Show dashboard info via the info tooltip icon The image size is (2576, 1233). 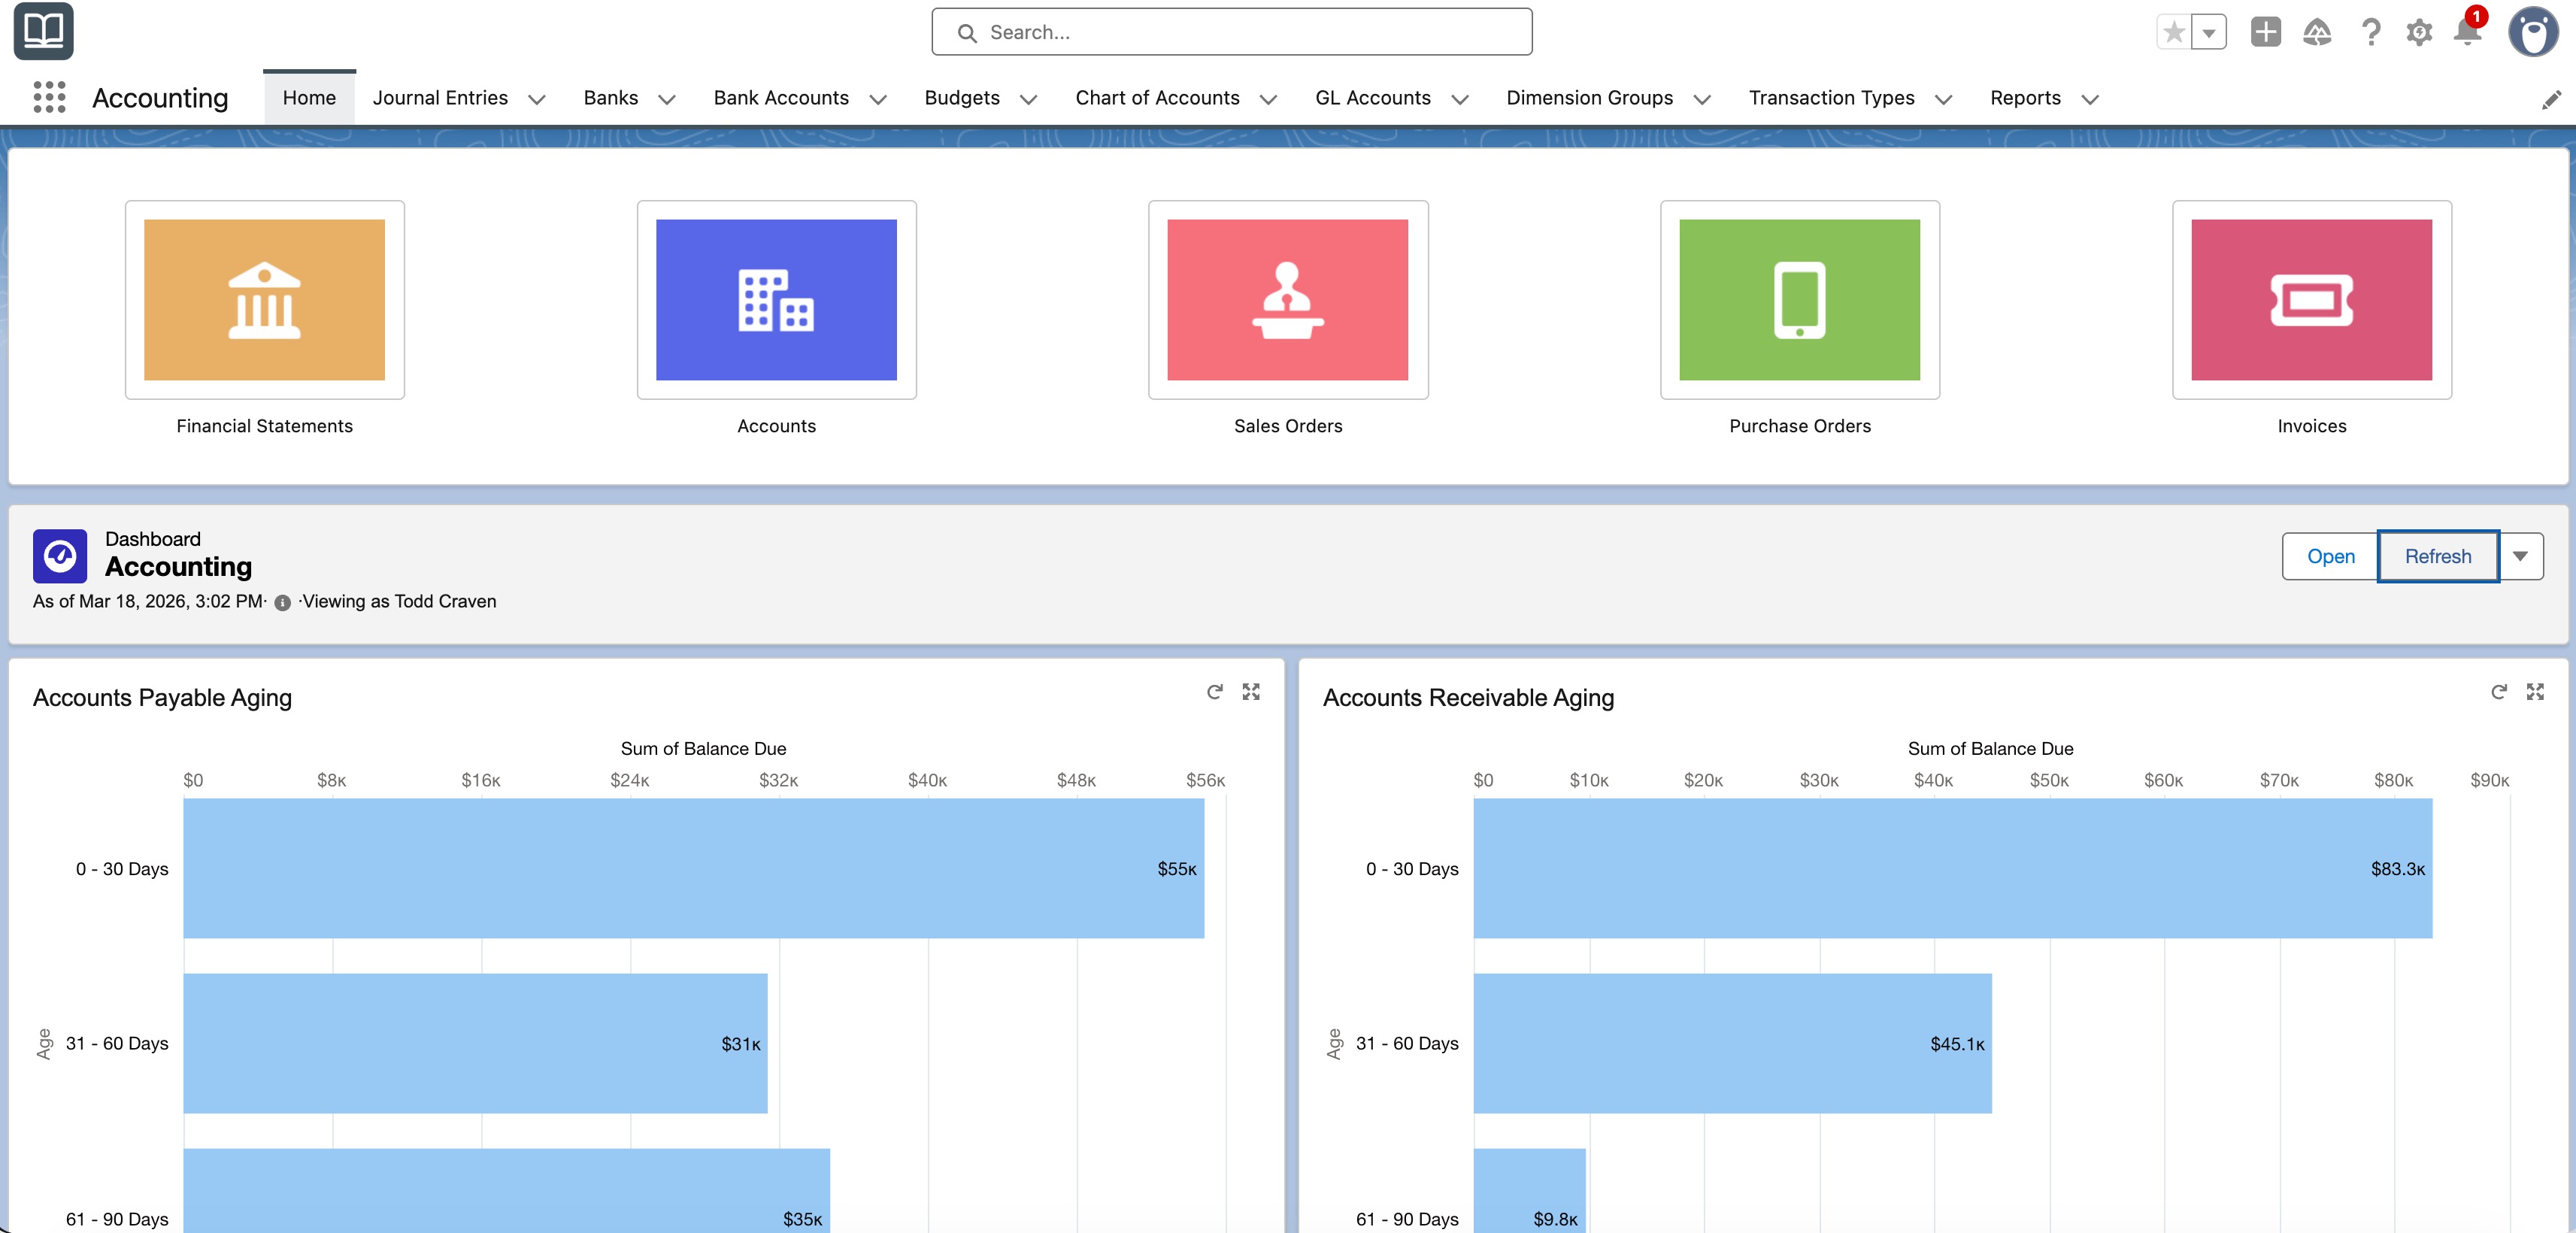coord(282,602)
